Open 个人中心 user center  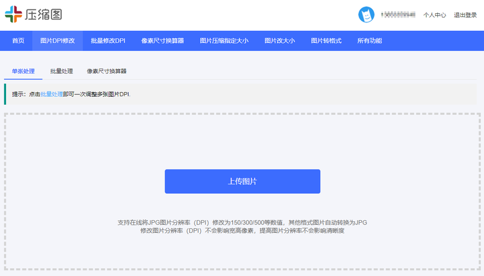pyautogui.click(x=434, y=15)
